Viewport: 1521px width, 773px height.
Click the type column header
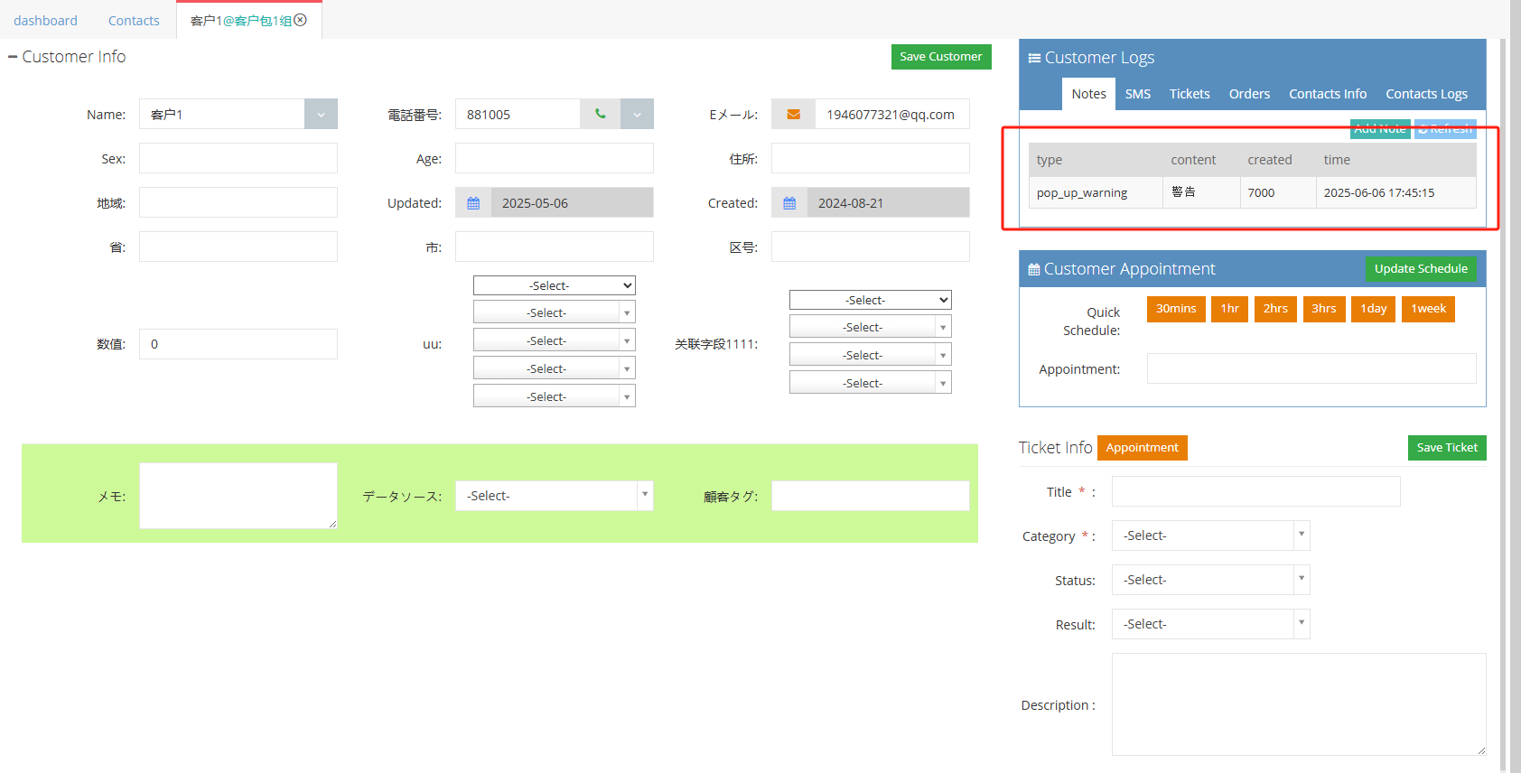tap(1096, 160)
